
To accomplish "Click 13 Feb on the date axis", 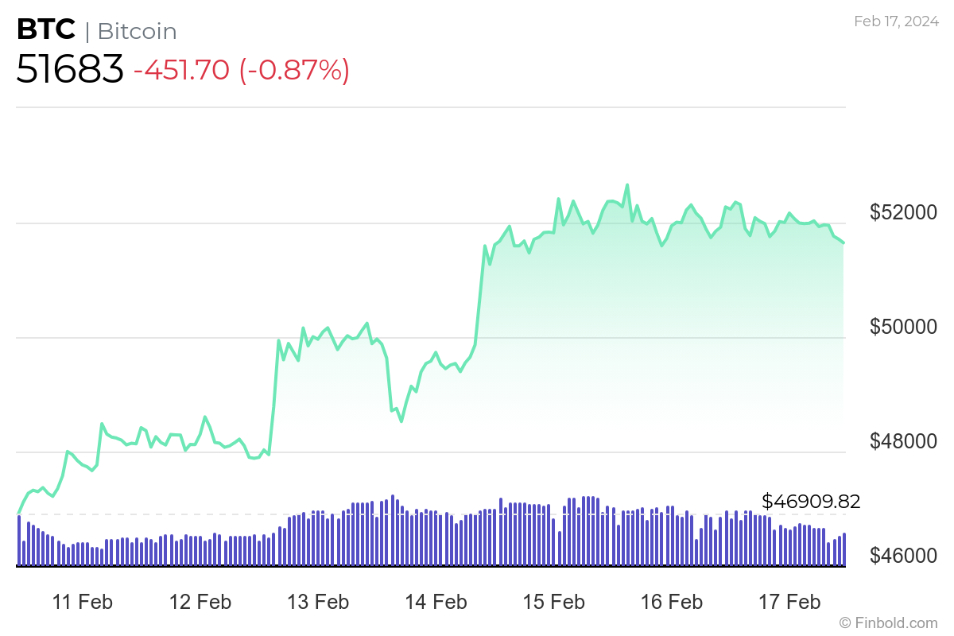I will 317,602.
